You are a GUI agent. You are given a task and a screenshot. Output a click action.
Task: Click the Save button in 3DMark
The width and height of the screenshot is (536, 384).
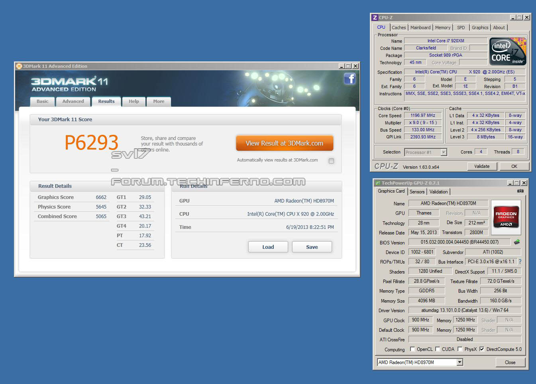click(x=312, y=247)
